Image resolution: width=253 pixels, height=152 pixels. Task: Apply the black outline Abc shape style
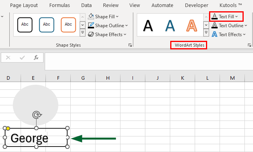(x=25, y=25)
